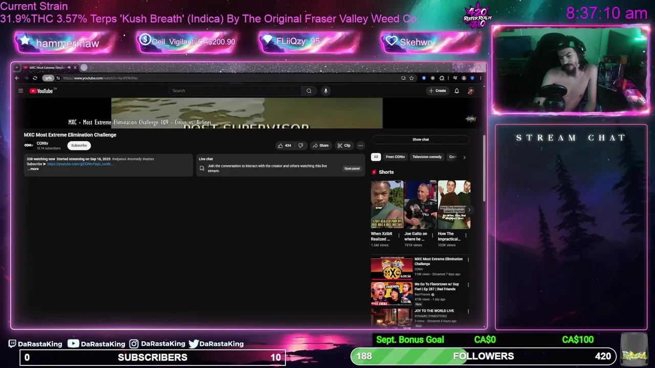Mute the tab using the speaker icon
The image size is (655, 368).
pos(69,67)
